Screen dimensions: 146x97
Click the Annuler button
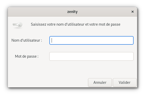pos(100,83)
